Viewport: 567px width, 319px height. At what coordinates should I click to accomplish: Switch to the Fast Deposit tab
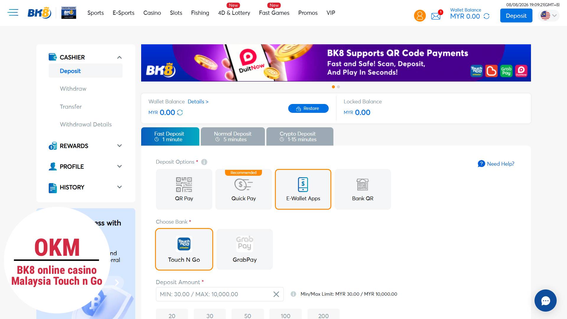click(170, 136)
